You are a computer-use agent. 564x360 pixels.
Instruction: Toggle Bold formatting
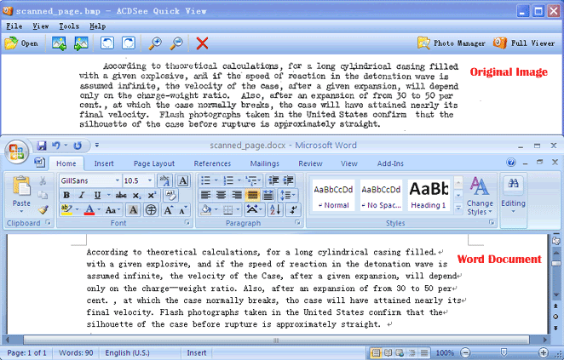coord(66,195)
